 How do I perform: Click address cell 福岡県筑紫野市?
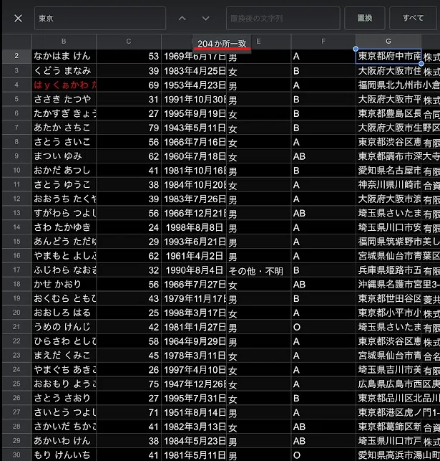pos(398,242)
